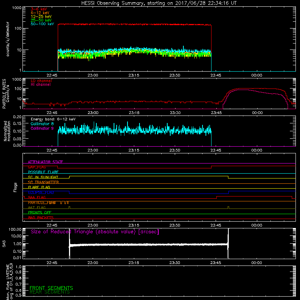Click the PARTICLE_FLAG label
The width and height of the screenshot is (300, 300).
click(x=42, y=202)
